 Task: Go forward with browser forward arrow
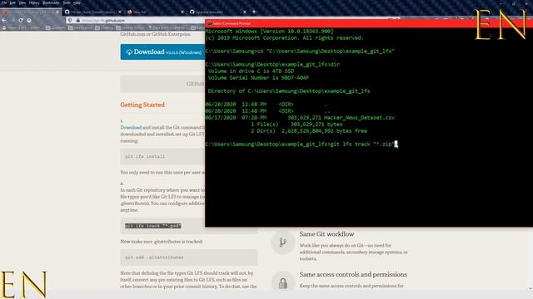click(12, 20)
